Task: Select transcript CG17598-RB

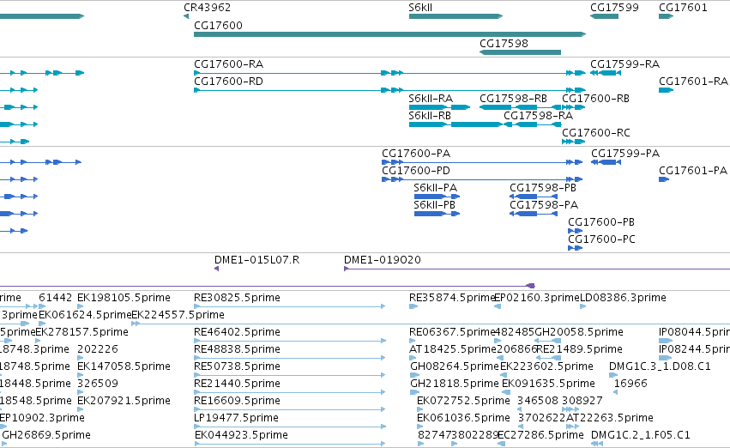Action: tap(520, 107)
